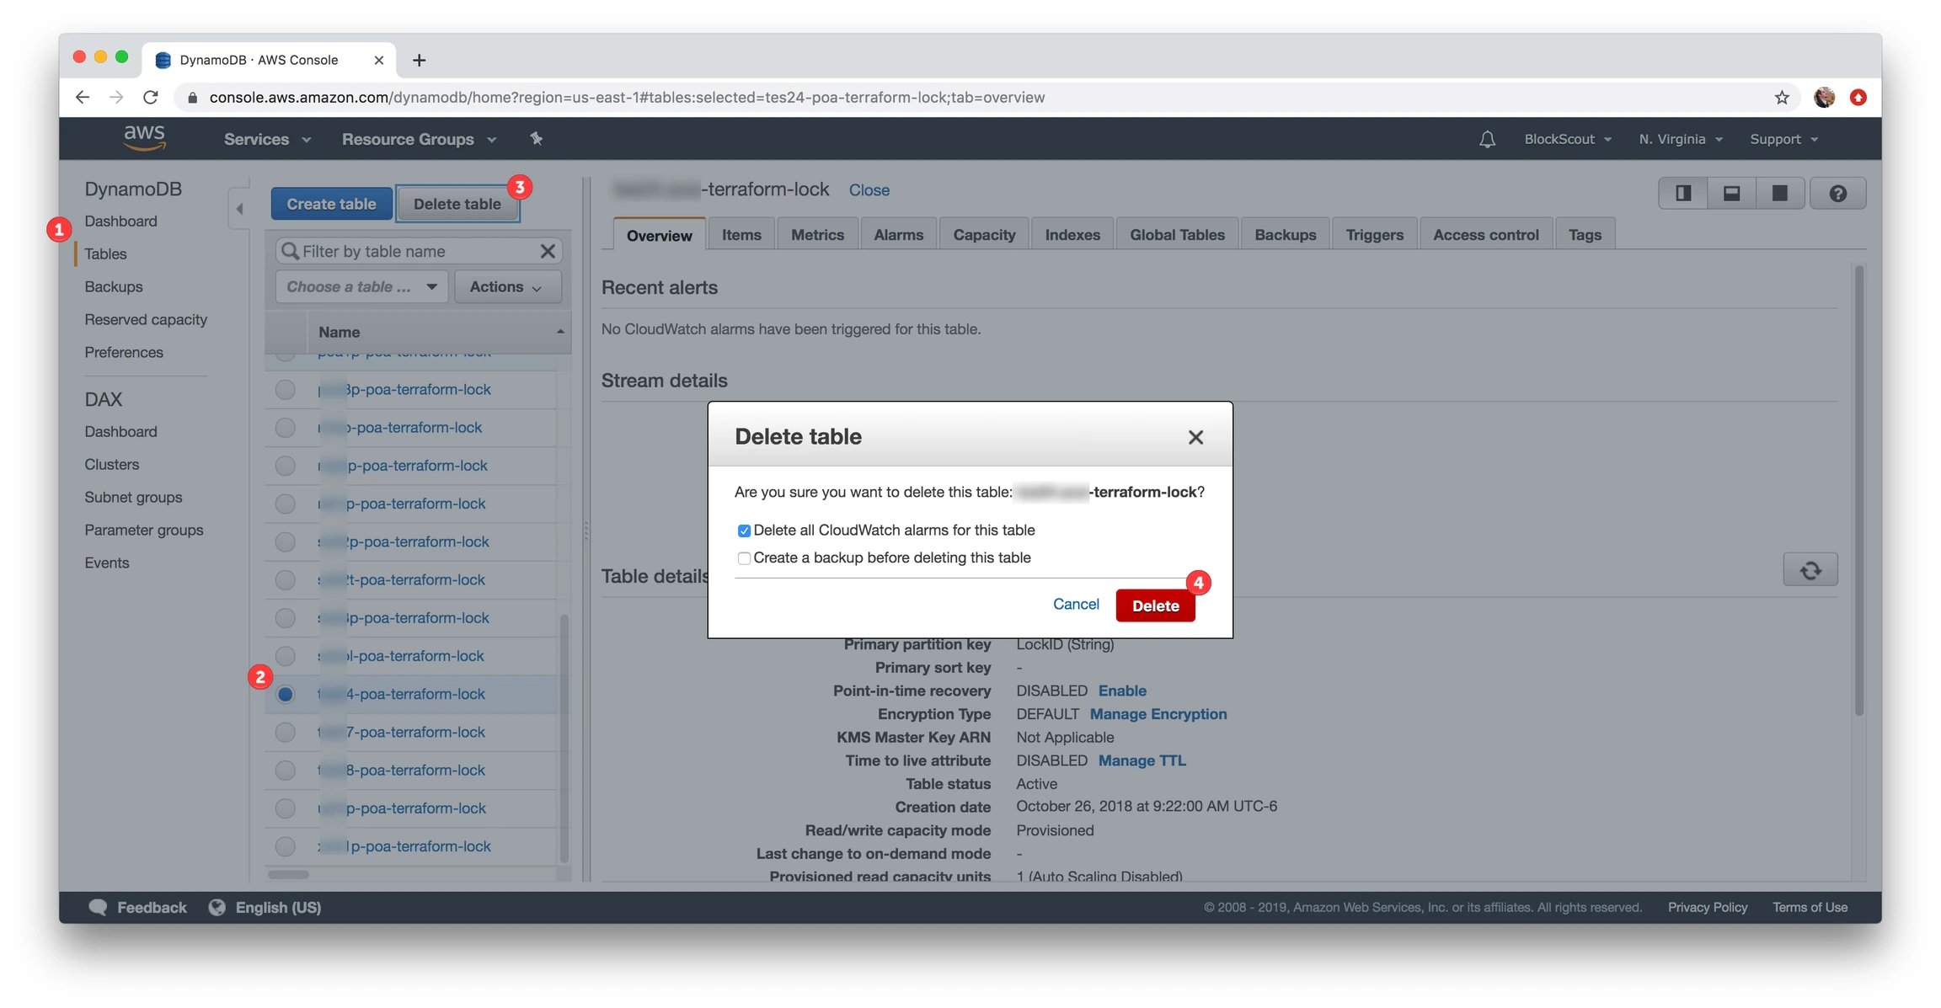Open the Actions dropdown
1941x1008 pixels.
pos(506,287)
